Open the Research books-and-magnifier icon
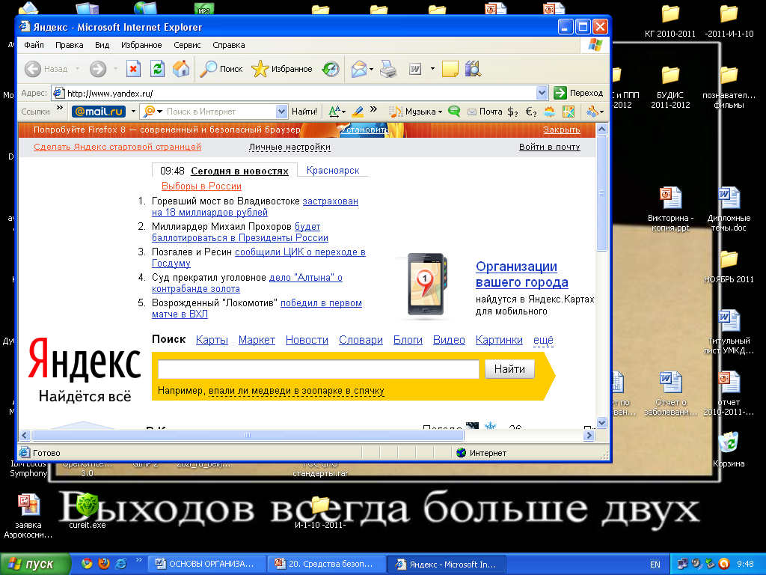This screenshot has width=766, height=575. coord(473,69)
